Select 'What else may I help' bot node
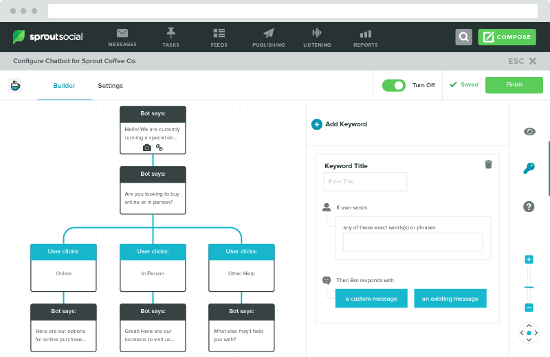This screenshot has width=550, height=357. [x=242, y=327]
